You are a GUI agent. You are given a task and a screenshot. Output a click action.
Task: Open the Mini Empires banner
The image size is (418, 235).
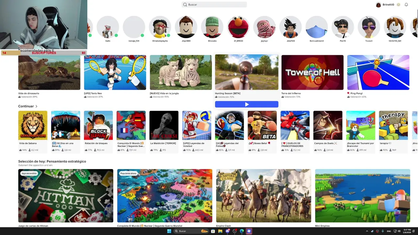tap(362, 196)
